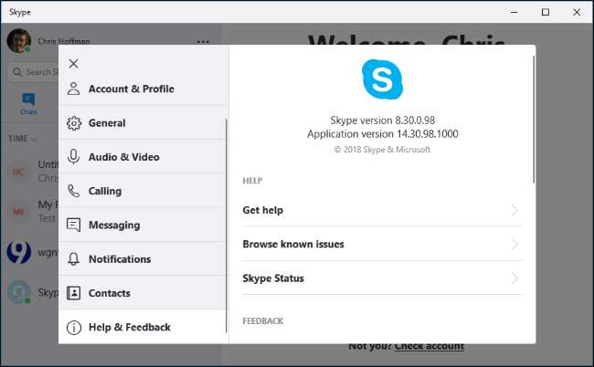Click the Messaging chat bubble icon
Viewport: 594px width, 367px height.
click(73, 225)
